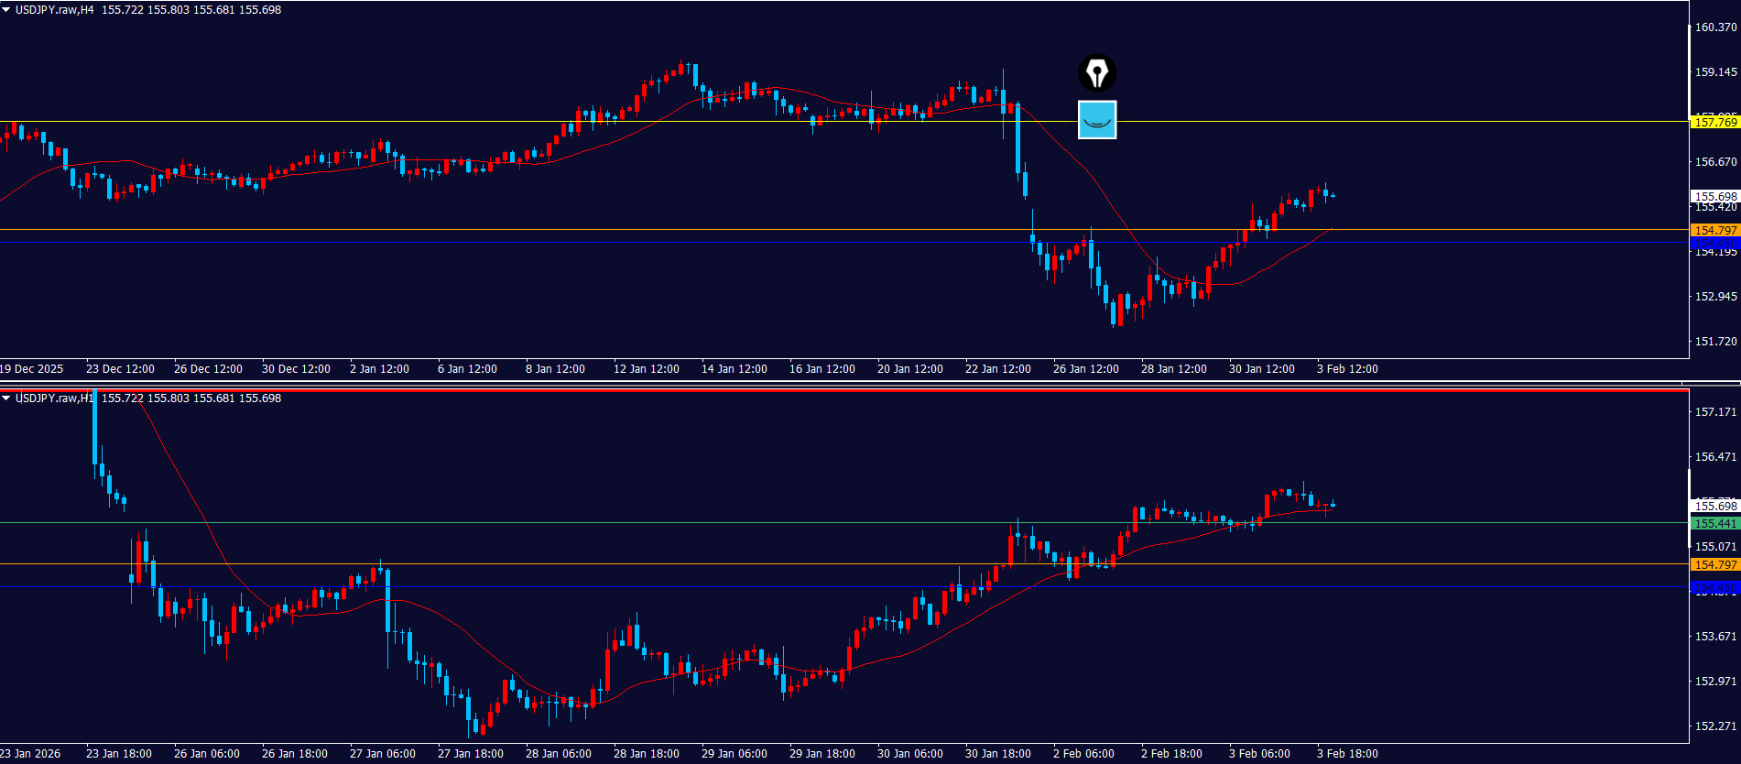Image resolution: width=1741 pixels, height=764 pixels.
Task: Click the 152.271 price scale tick
Action: tap(1715, 726)
